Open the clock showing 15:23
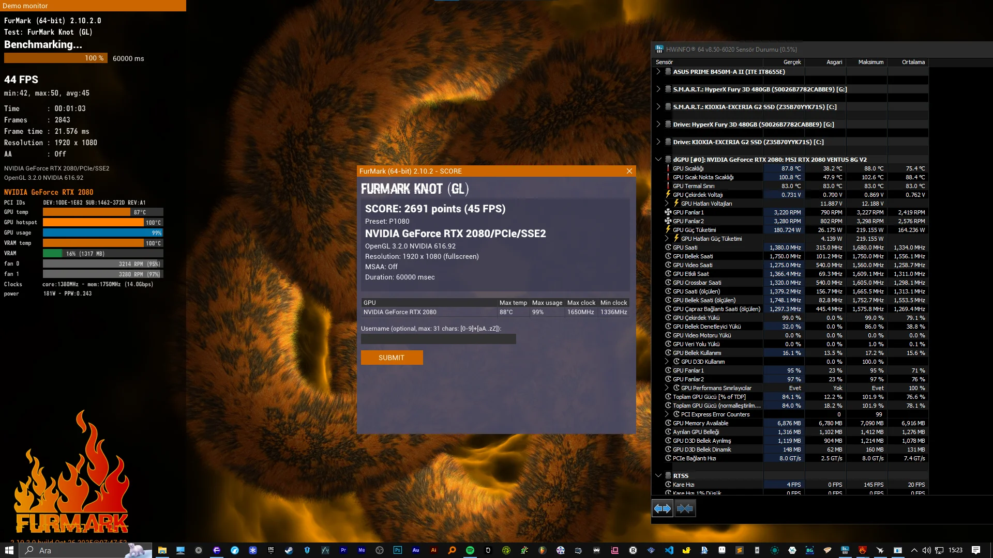The image size is (993, 558). pyautogui.click(x=955, y=550)
